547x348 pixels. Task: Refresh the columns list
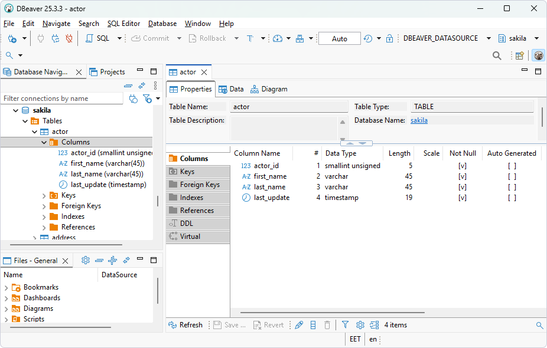click(x=187, y=324)
